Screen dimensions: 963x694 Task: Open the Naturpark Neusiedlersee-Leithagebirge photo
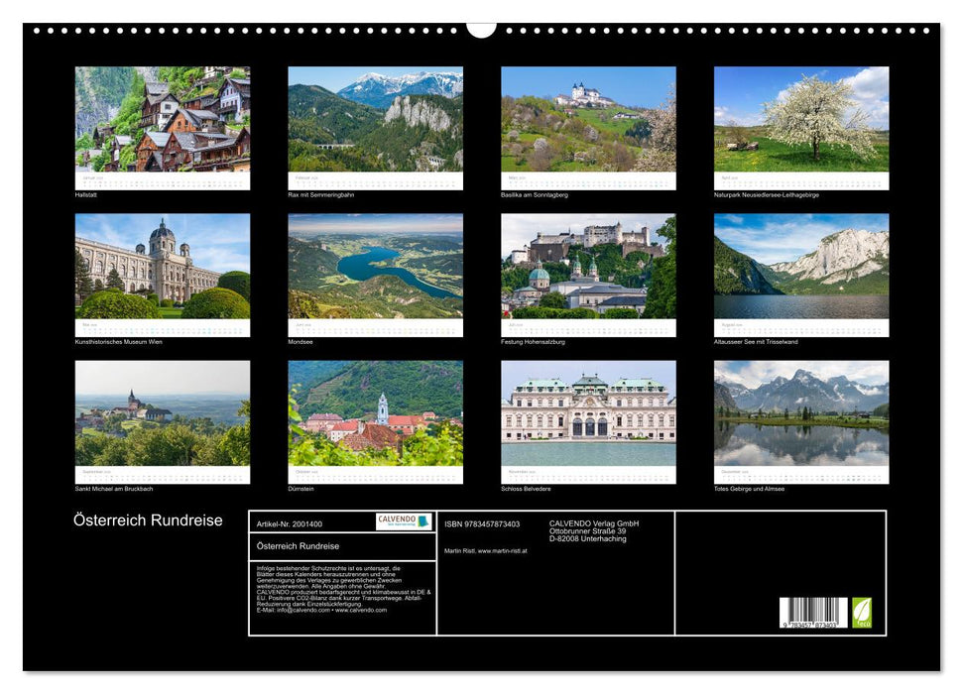[803, 121]
